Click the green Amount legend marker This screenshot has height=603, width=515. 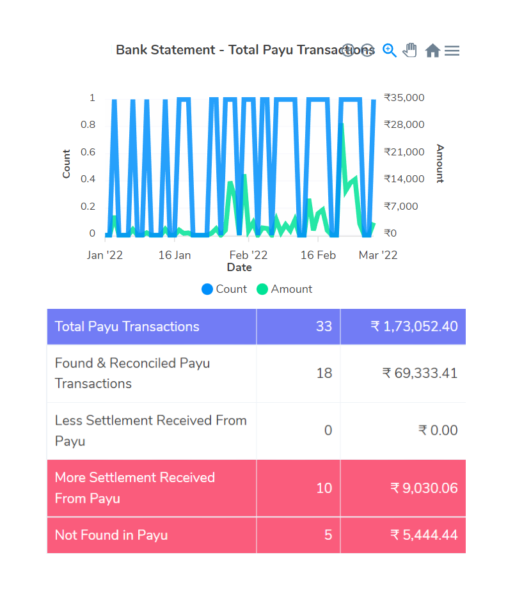(262, 289)
